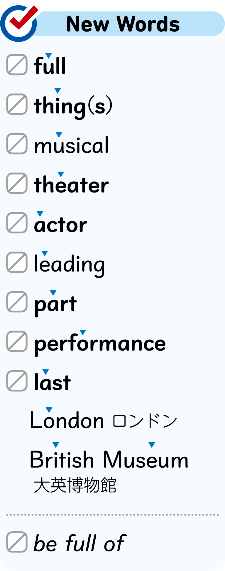
Task: Mark the checkbox beside "last"
Action: tap(17, 381)
